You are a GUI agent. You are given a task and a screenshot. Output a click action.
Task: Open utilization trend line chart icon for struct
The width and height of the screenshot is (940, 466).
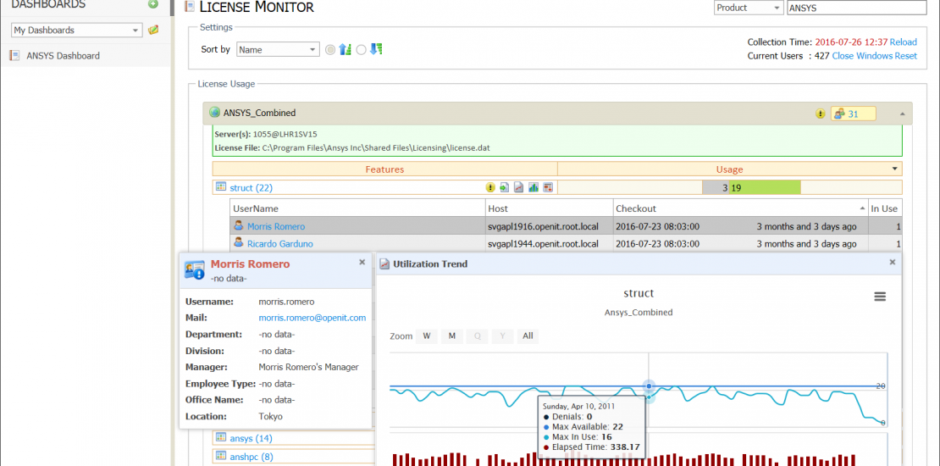(x=518, y=188)
